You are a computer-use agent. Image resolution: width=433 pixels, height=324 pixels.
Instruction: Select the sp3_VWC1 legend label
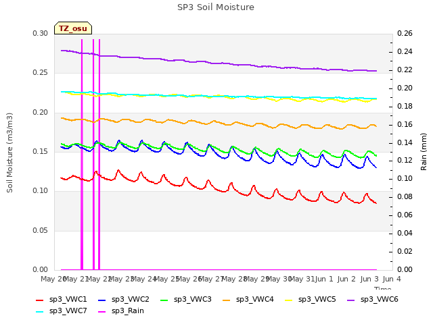[x=68, y=300]
